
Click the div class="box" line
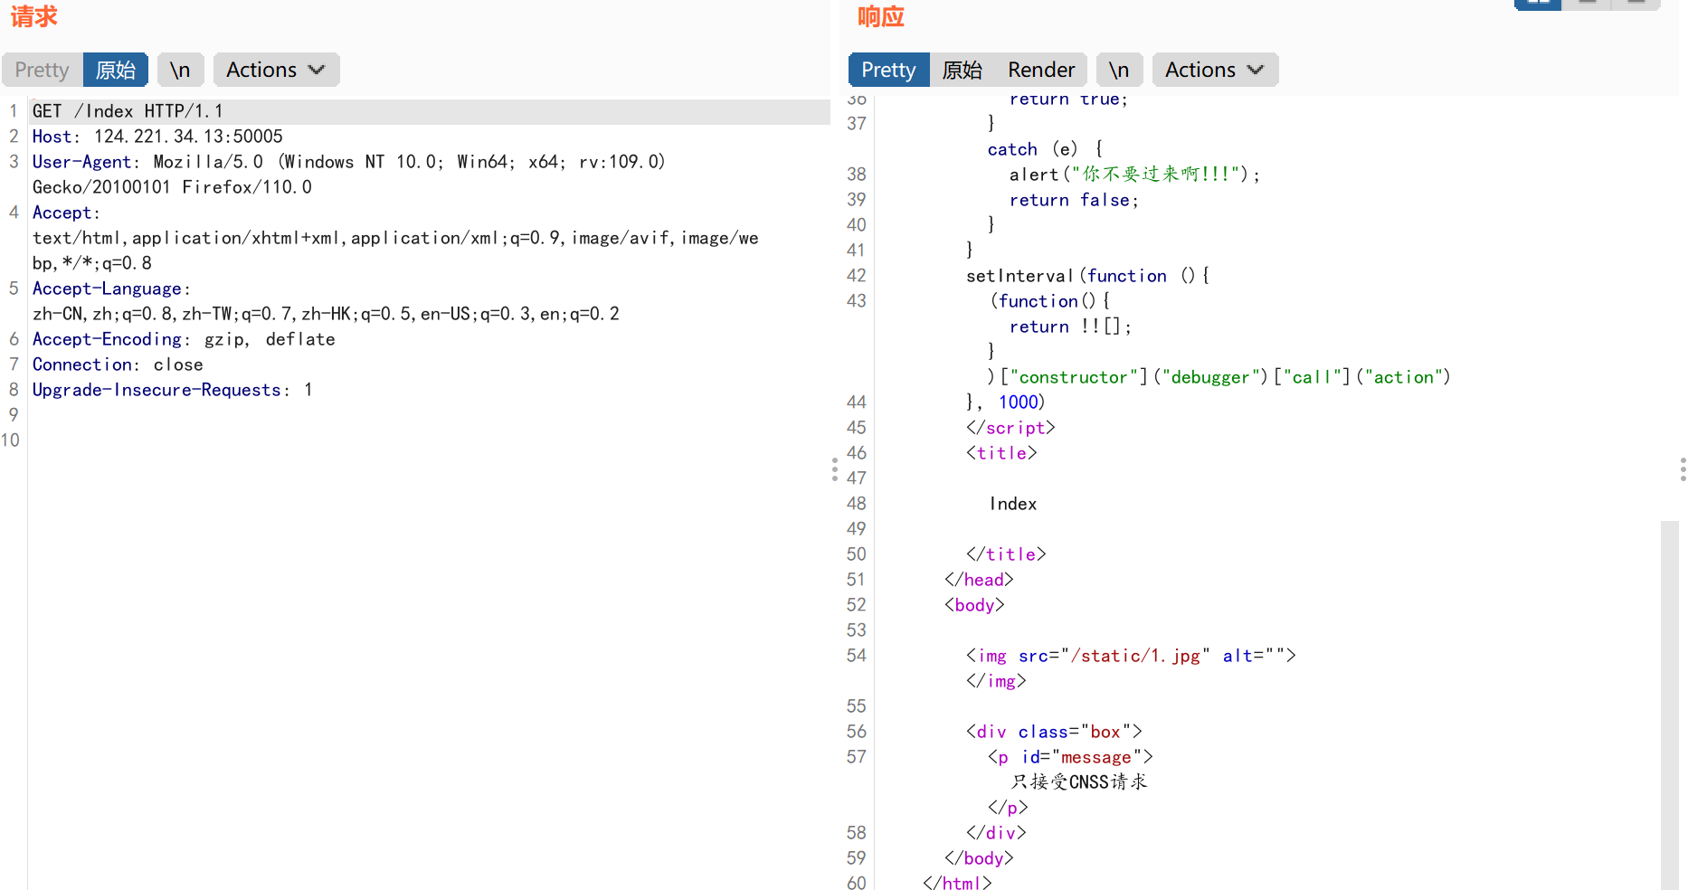pyautogui.click(x=1054, y=732)
